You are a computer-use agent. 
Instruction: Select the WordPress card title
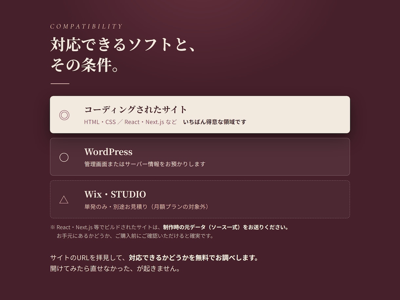[x=109, y=152]
